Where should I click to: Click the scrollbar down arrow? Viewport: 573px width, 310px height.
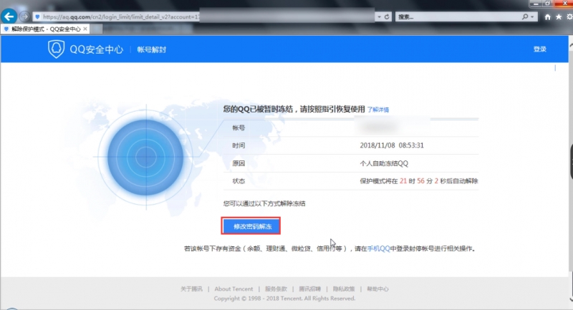coord(571,299)
